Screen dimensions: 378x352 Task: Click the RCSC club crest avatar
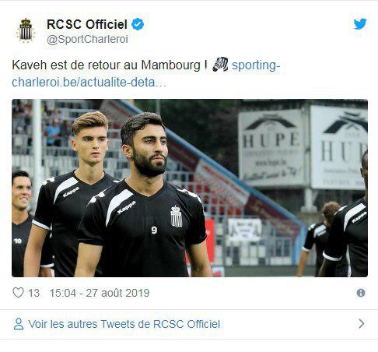pyautogui.click(x=26, y=30)
